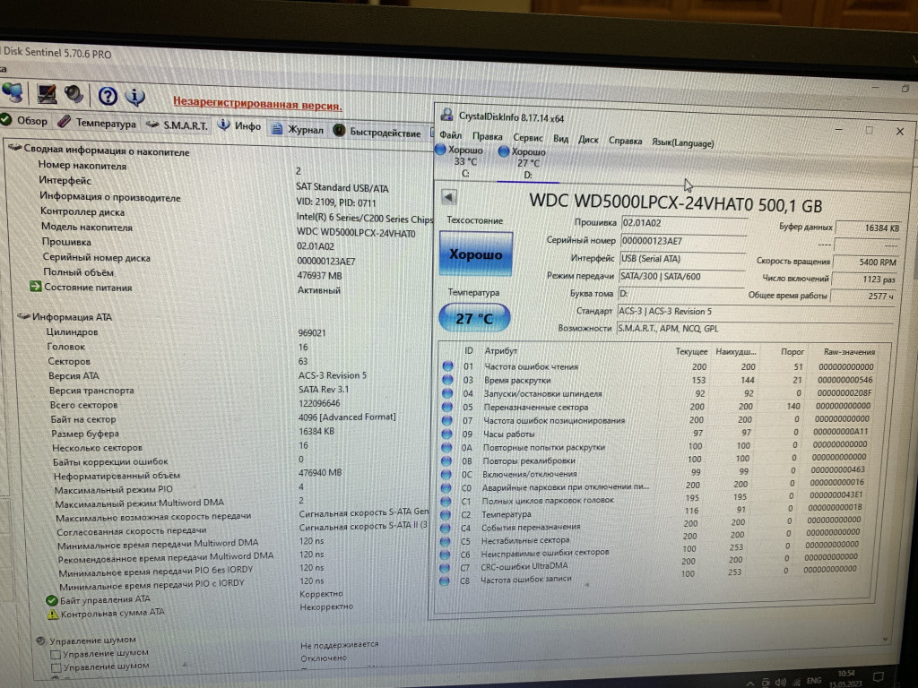Click the blue Хорошо health status button
This screenshot has height=688, width=918.
coord(475,254)
